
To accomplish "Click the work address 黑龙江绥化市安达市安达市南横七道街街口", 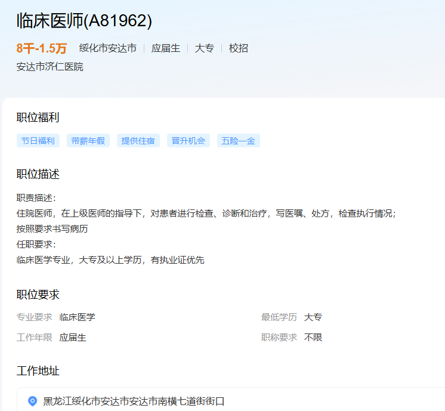I will tap(134, 401).
